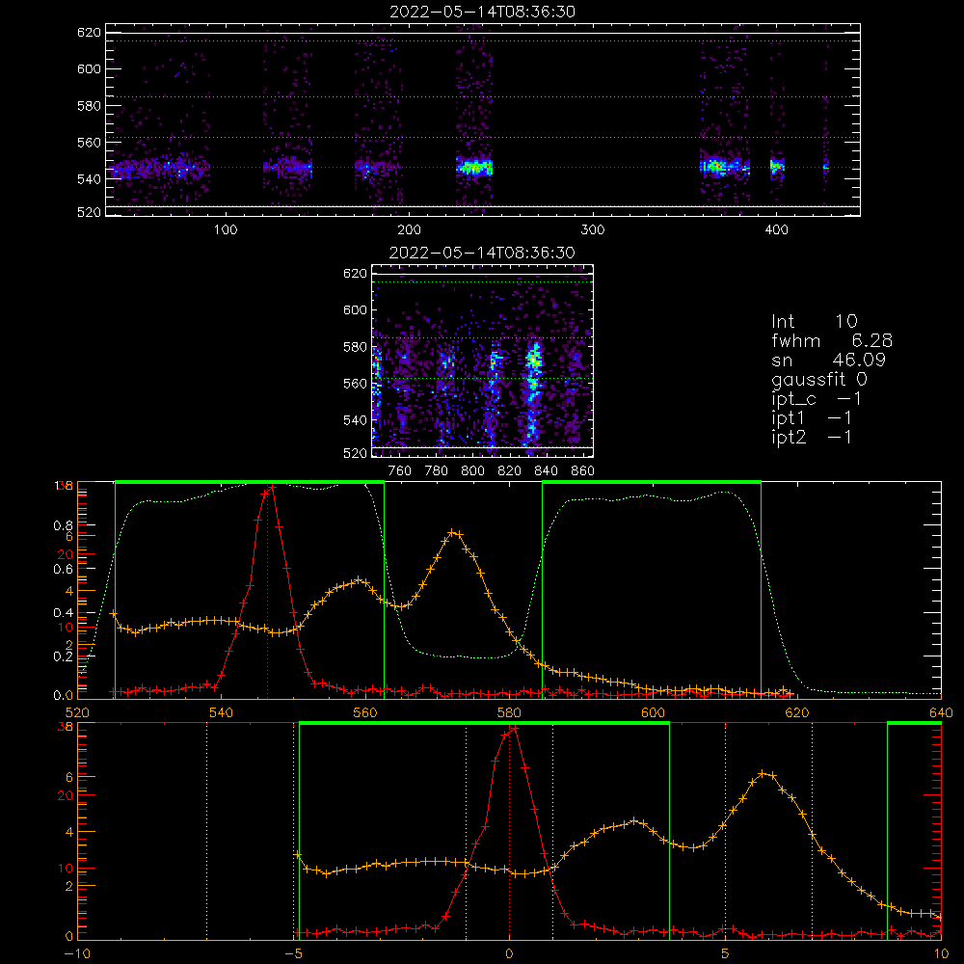
Task: Click the title above the wide top spectrogram
Action: (482, 12)
